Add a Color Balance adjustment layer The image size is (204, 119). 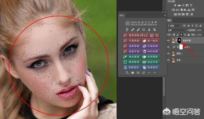(x=177, y=10)
